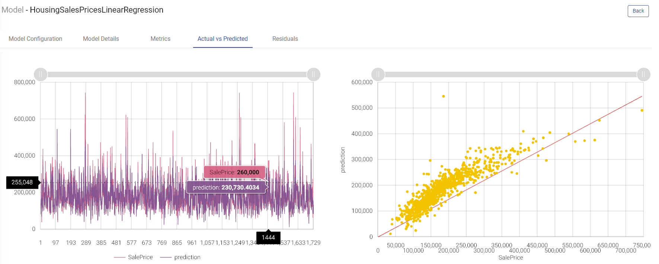Viewport: 659px width, 264px height.
Task: Click the model name HousingSalesPricesLinearRegression
Action: point(96,10)
